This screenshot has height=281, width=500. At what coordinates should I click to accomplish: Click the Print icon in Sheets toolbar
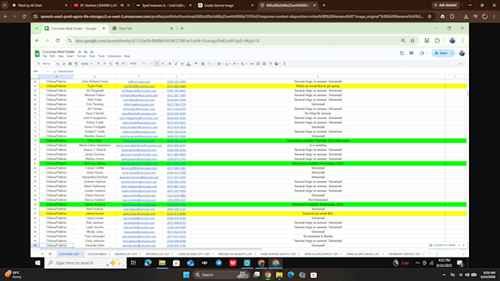(70, 64)
